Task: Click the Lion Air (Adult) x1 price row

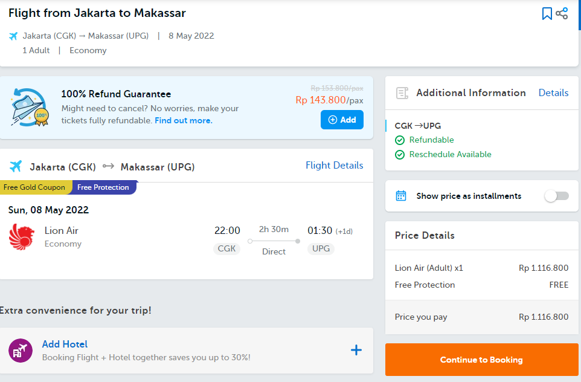Action: pyautogui.click(x=482, y=268)
